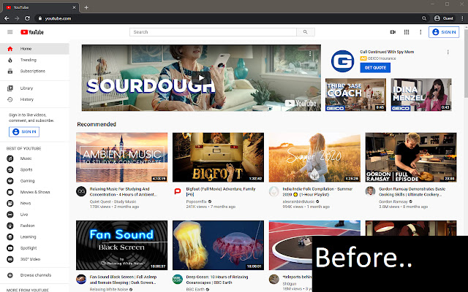Open the create video camera icon
468x292 pixels.
393,32
